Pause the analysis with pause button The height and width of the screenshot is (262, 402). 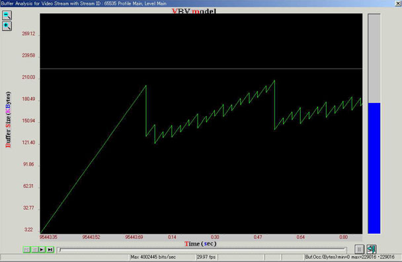coord(359,249)
